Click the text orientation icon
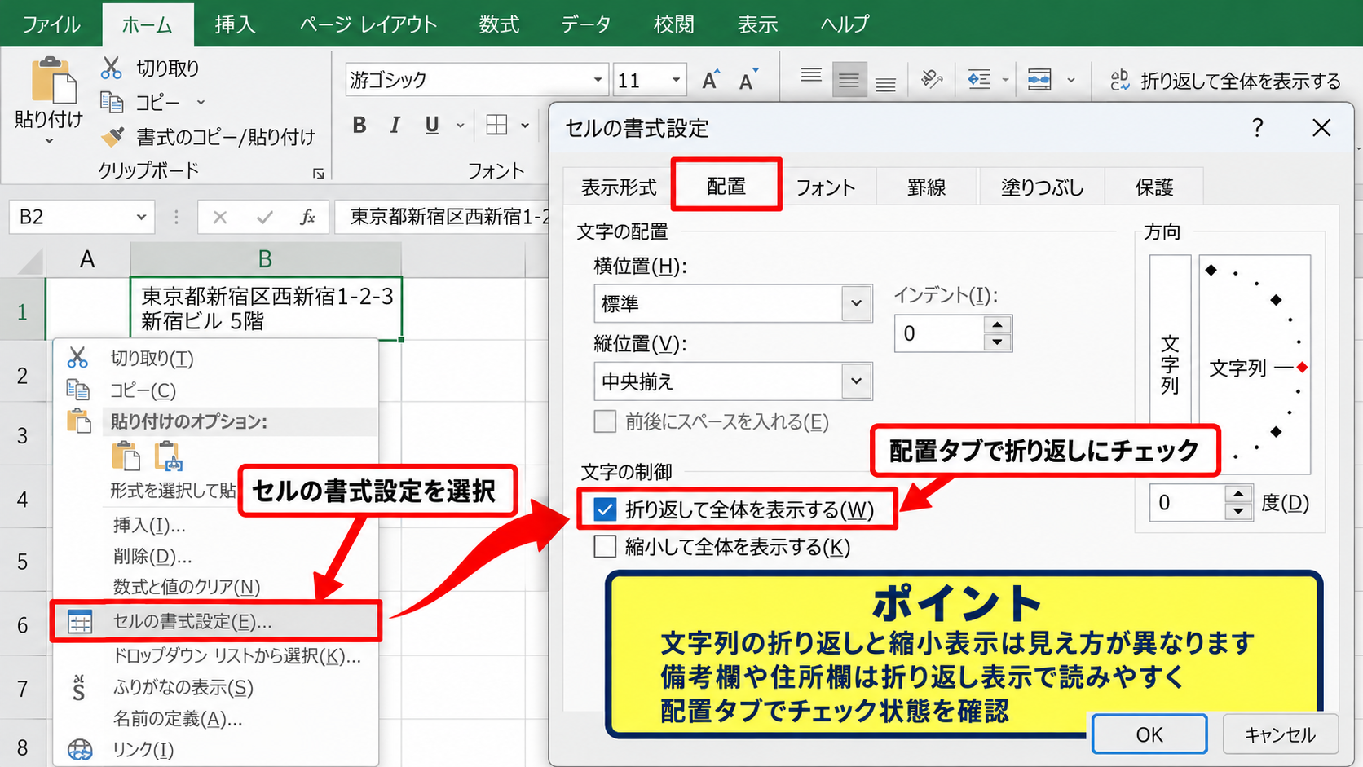The image size is (1363, 767). pyautogui.click(x=932, y=79)
